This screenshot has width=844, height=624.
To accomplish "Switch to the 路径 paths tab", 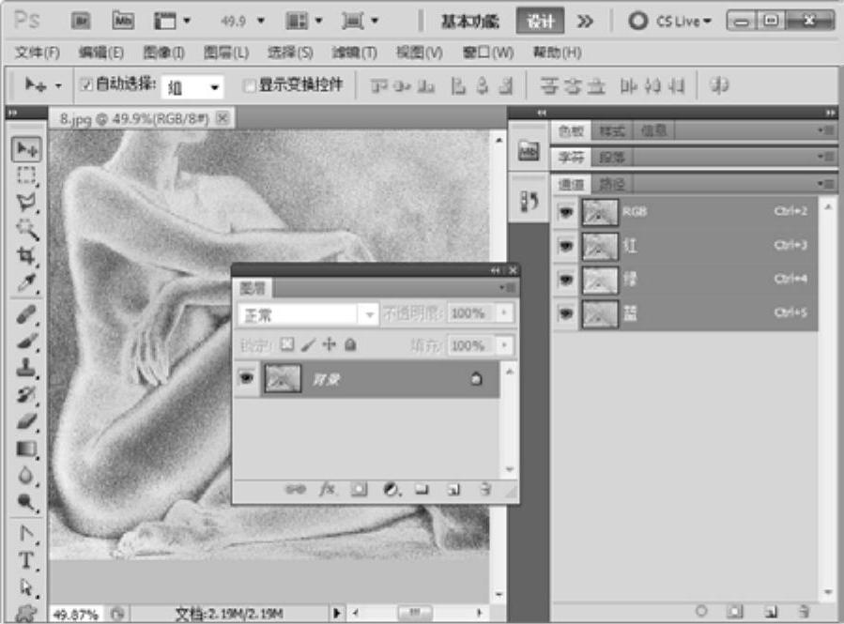I will 612,184.
